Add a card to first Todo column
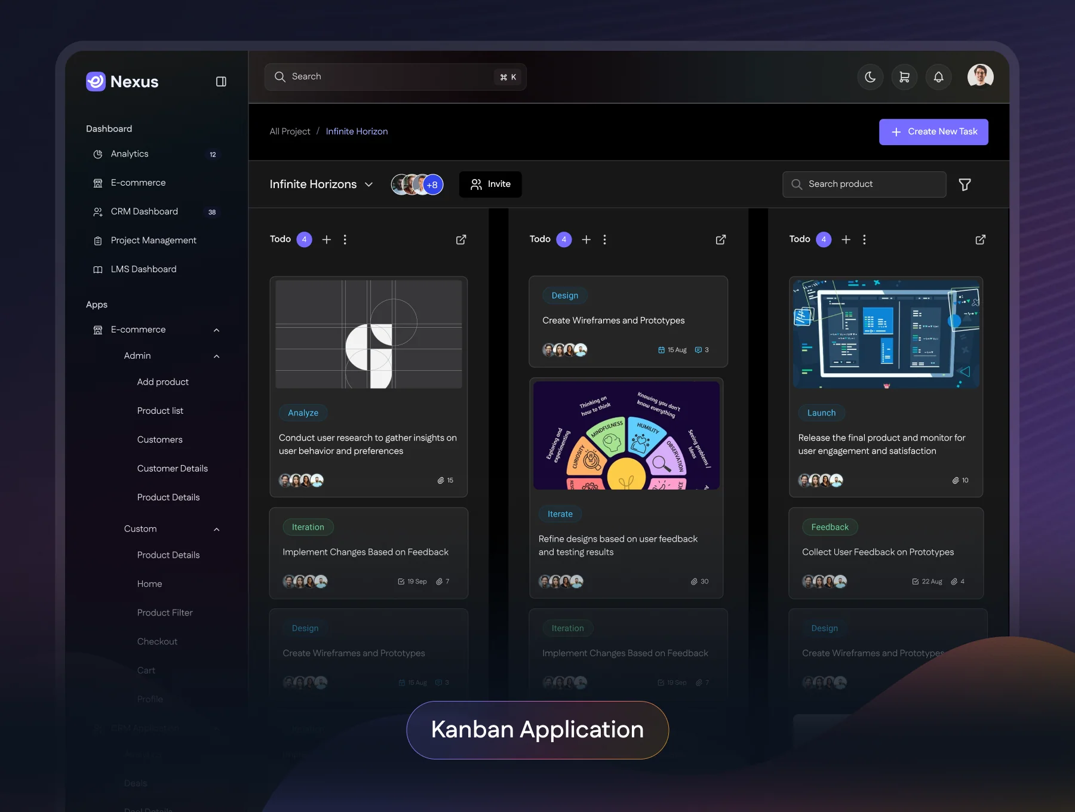The image size is (1075, 812). point(327,239)
